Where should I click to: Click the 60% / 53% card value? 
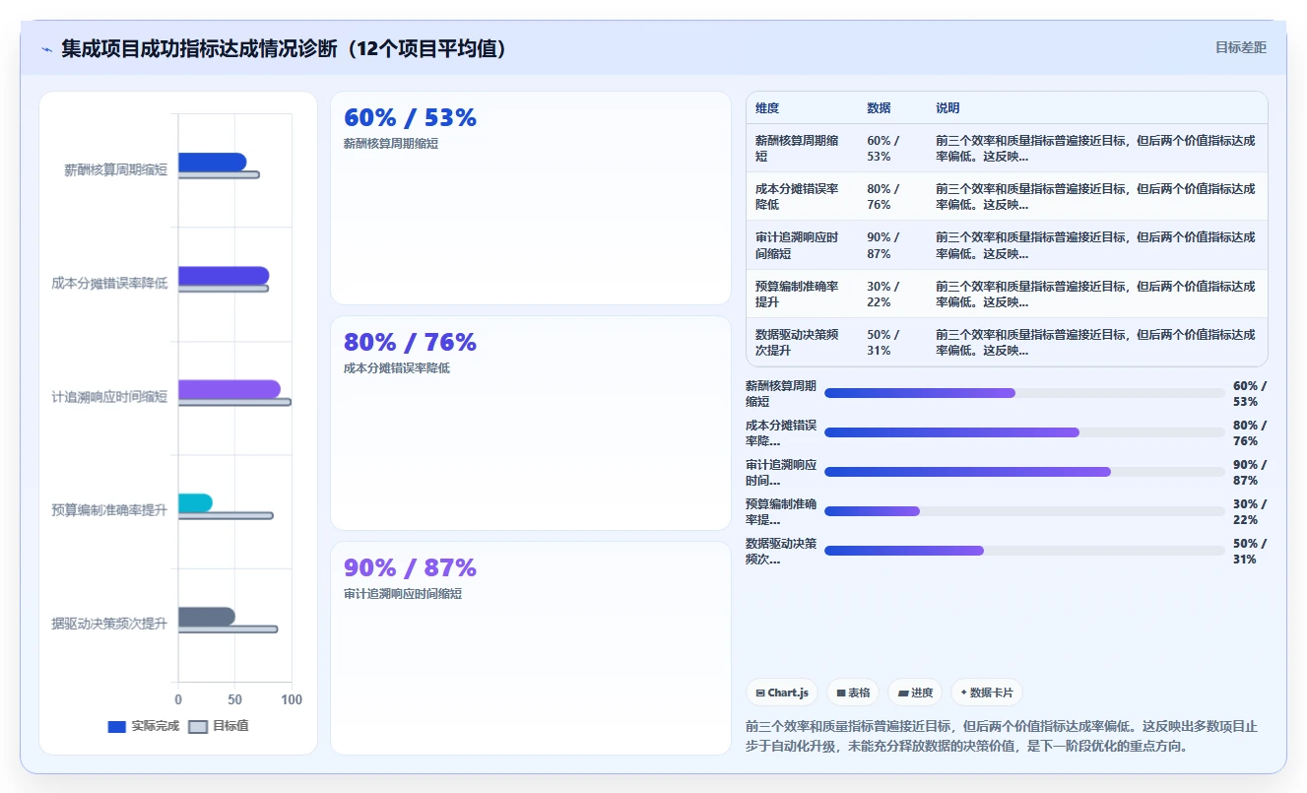tap(410, 118)
